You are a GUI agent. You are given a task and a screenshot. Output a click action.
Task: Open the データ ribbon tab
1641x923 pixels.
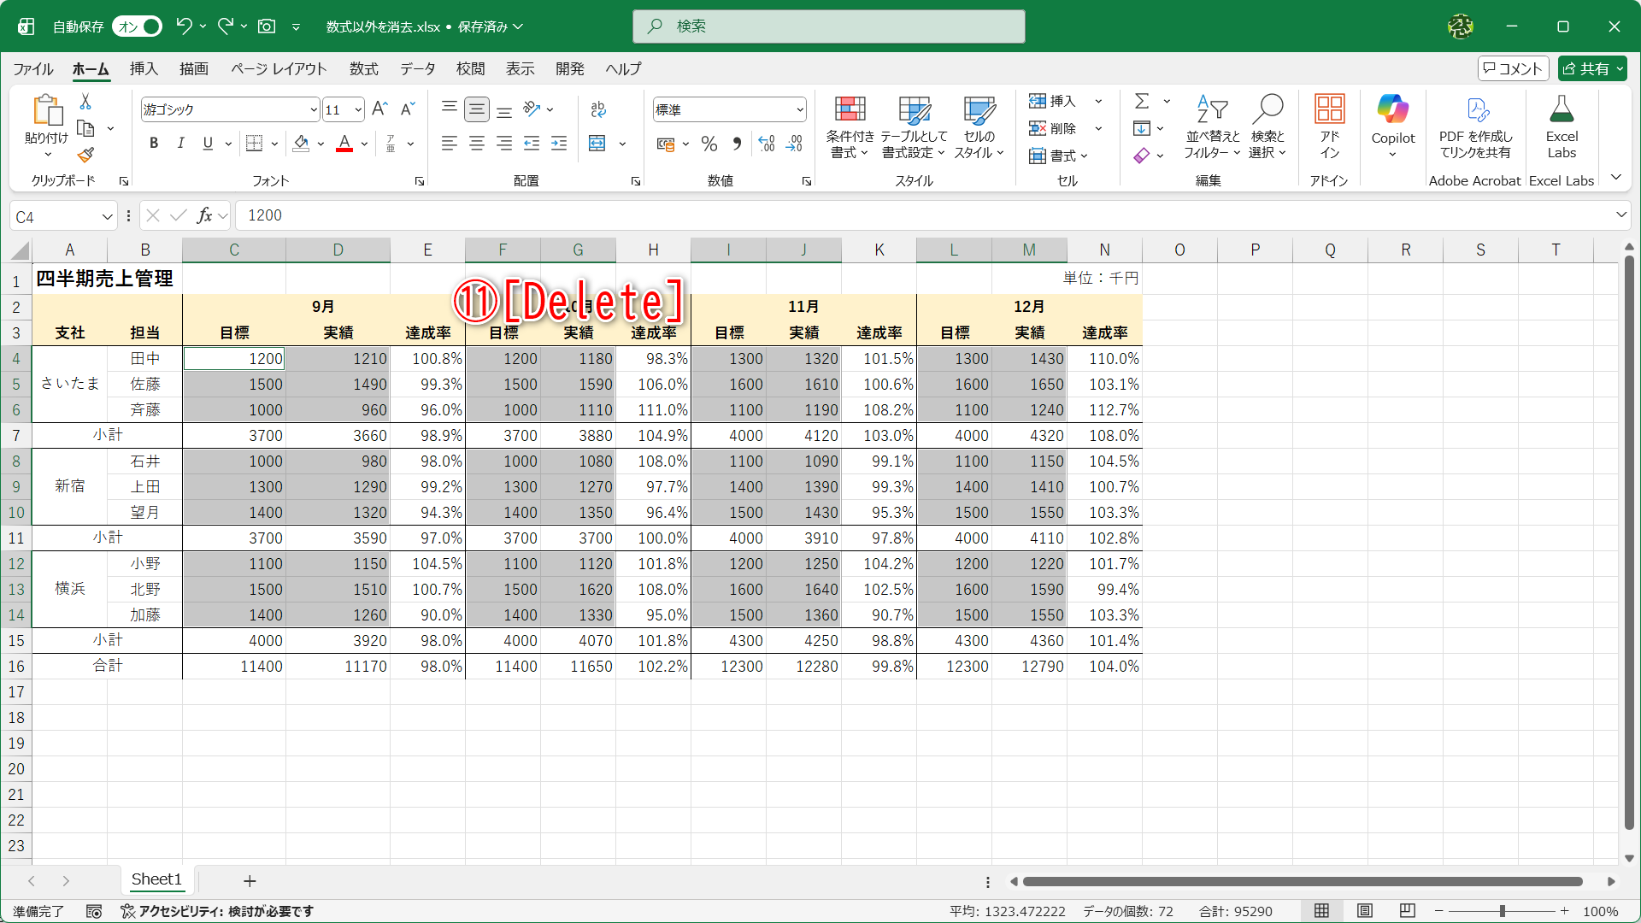coord(417,69)
